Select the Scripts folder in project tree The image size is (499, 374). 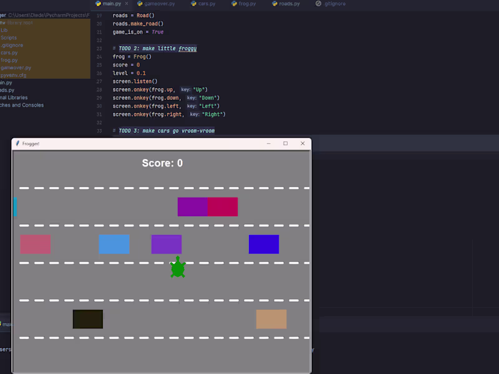point(9,37)
